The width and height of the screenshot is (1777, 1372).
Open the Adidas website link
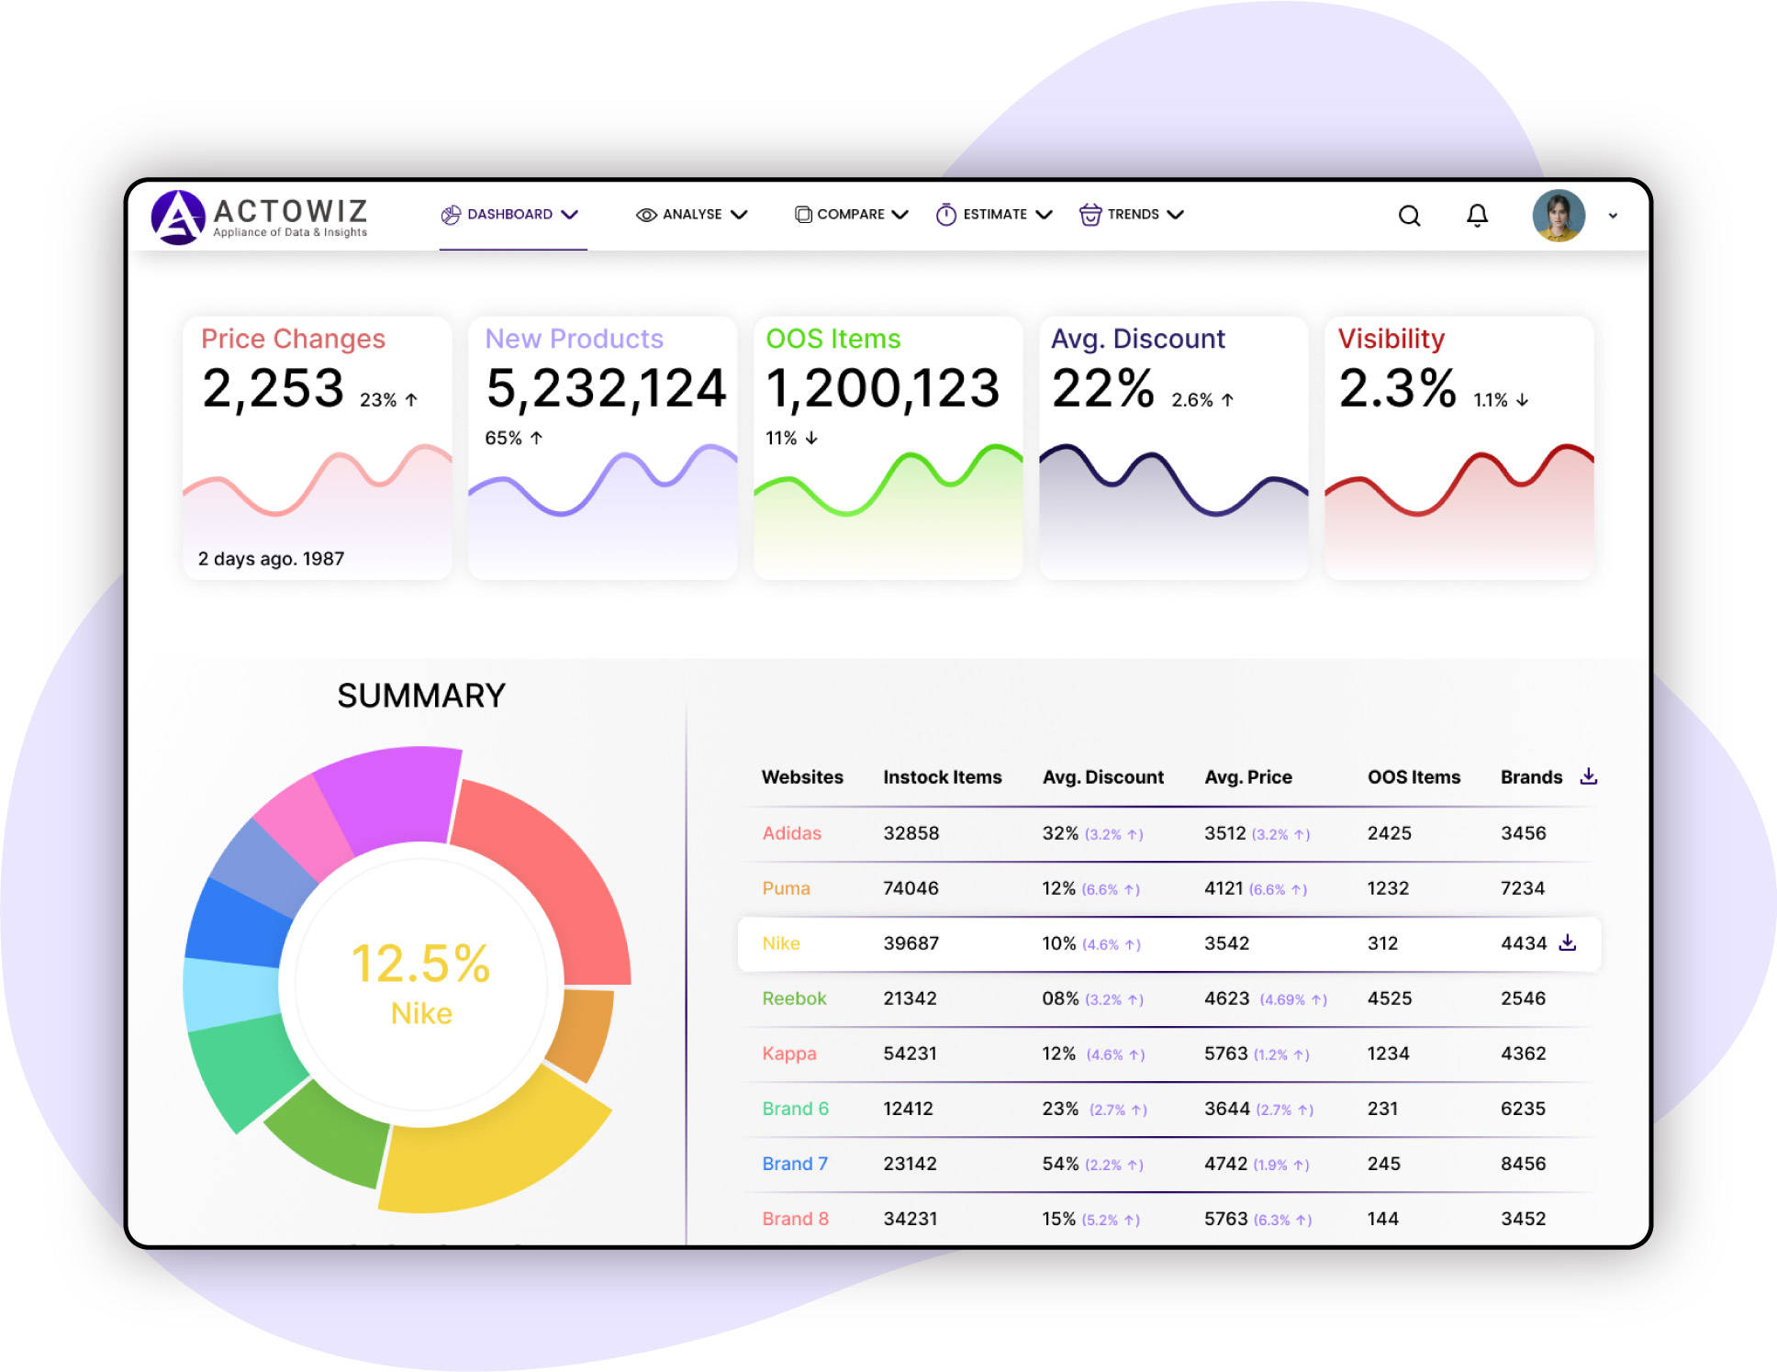pos(791,833)
